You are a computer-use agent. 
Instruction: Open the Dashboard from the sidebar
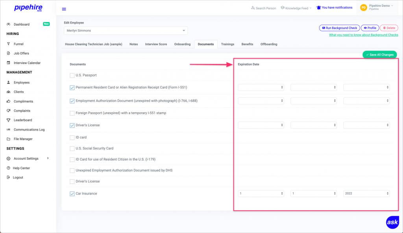click(22, 24)
